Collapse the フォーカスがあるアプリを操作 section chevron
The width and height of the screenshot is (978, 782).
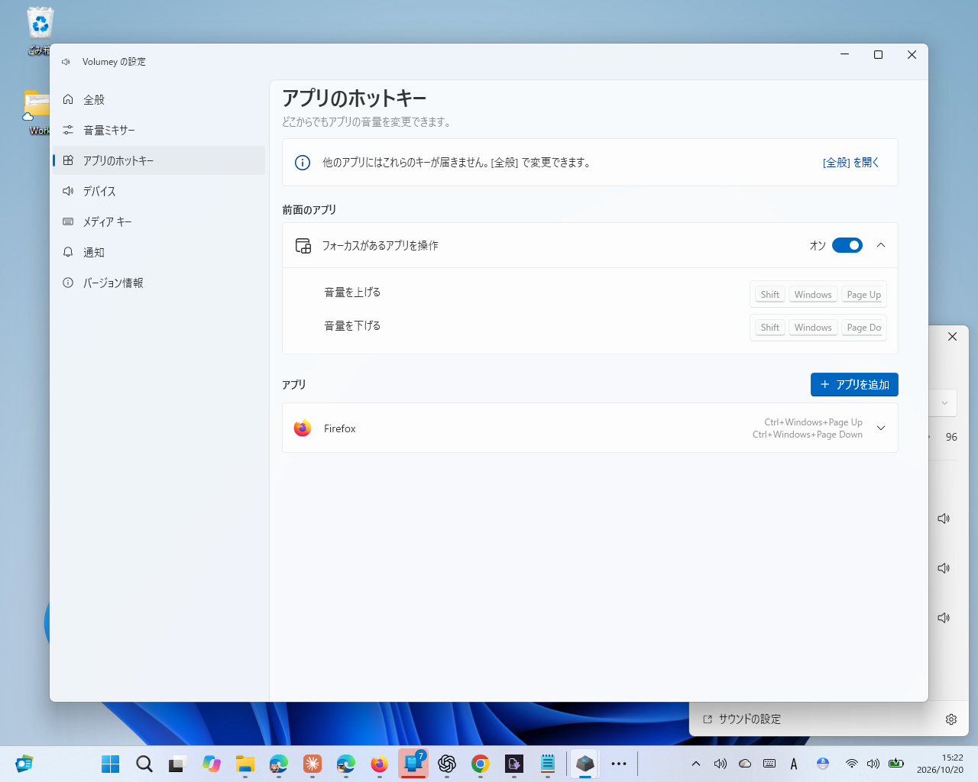[881, 245]
